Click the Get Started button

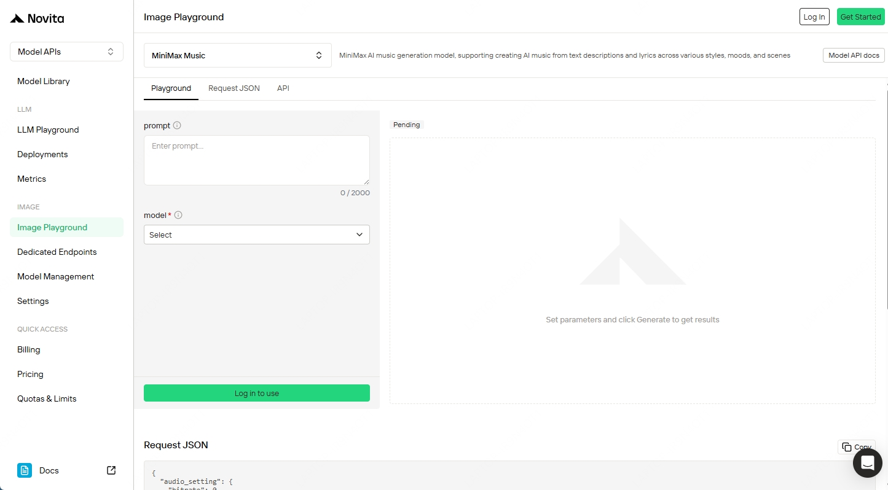(x=860, y=17)
